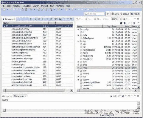This screenshot has height=118, width=143.
Task: Select the sdcard entry in File Explorer
Action: pyautogui.click(x=86, y=74)
